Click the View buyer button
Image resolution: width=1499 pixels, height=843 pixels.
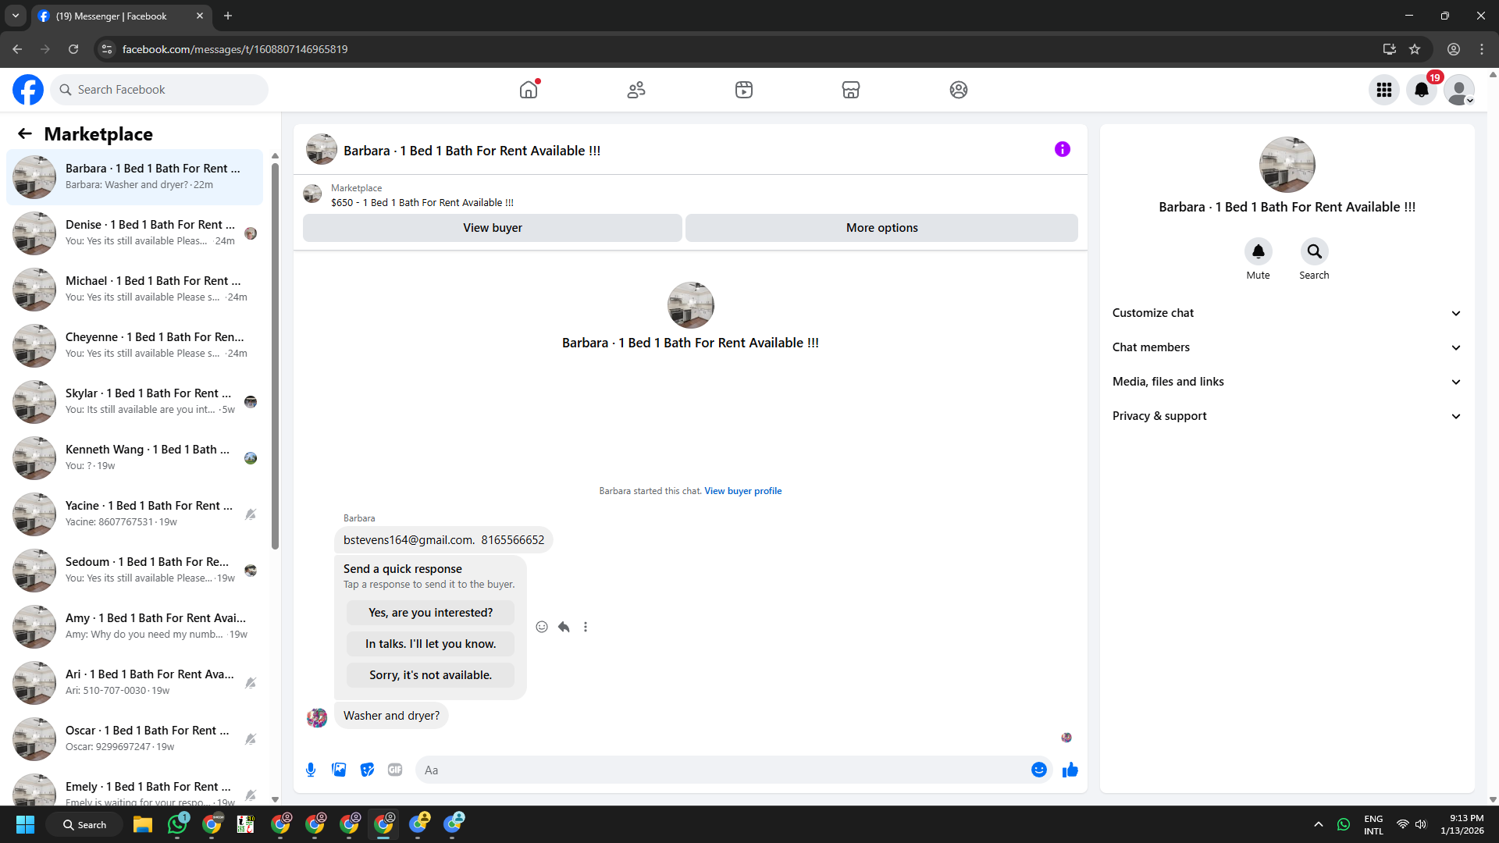(x=492, y=228)
